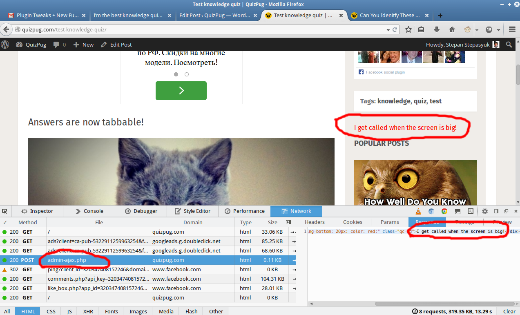Open the Headers tab of the request

(x=315, y=222)
